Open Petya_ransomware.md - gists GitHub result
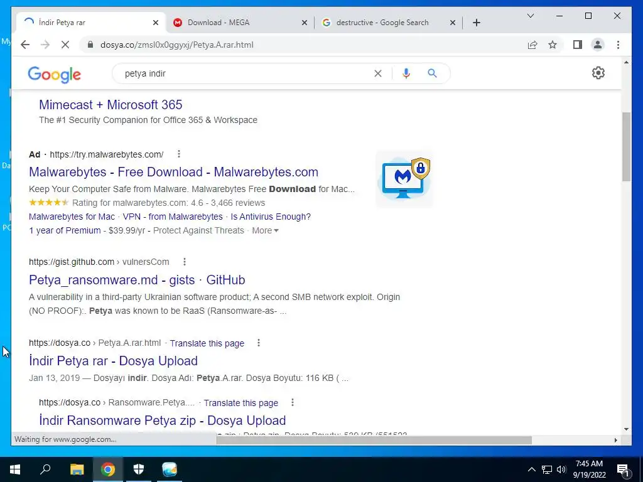 tap(137, 279)
